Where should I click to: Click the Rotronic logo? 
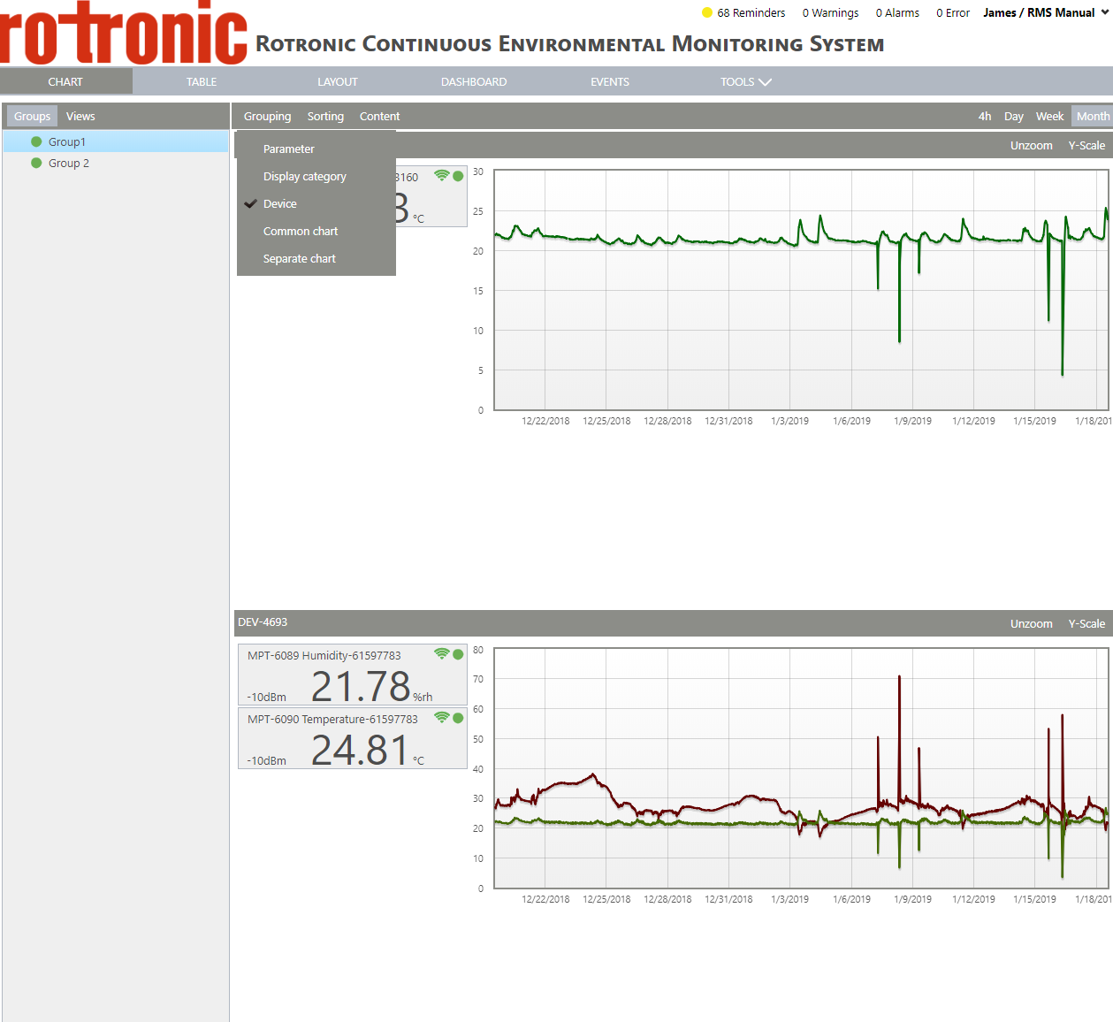click(124, 33)
